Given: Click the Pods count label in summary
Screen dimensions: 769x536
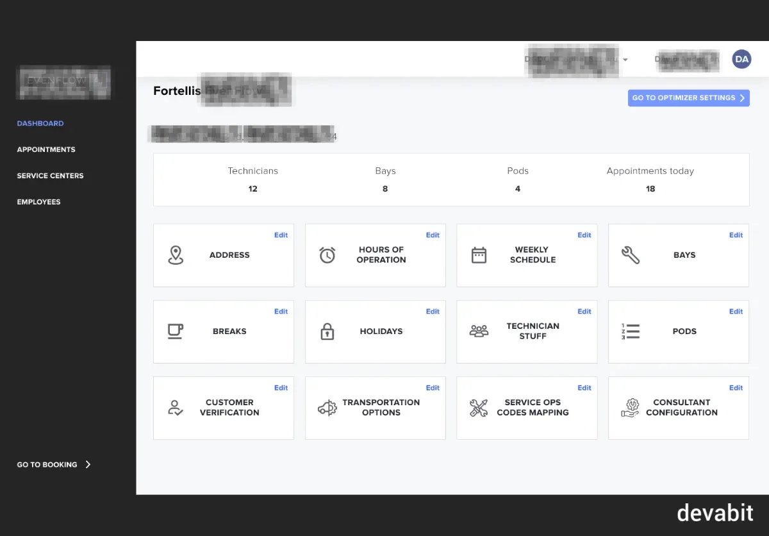Looking at the screenshot, I should click(518, 171).
